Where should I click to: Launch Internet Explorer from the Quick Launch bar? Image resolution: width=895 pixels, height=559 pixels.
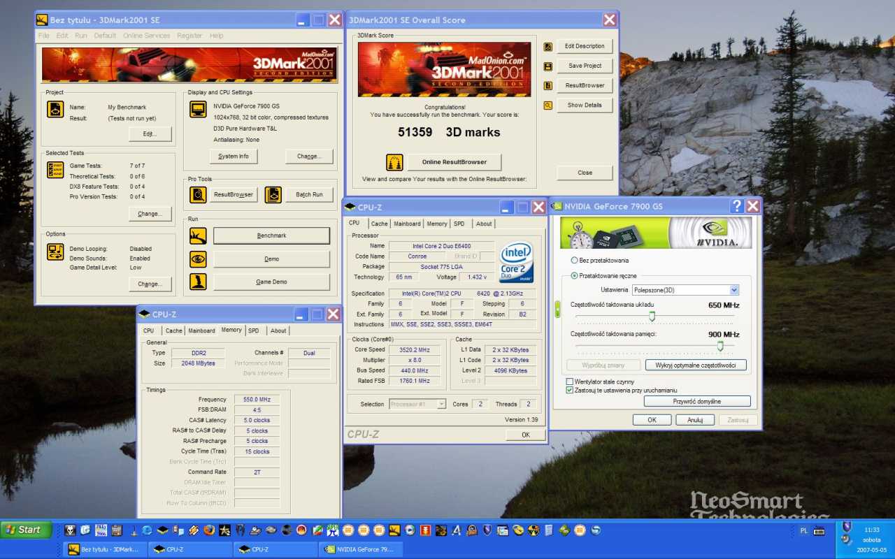(x=147, y=530)
